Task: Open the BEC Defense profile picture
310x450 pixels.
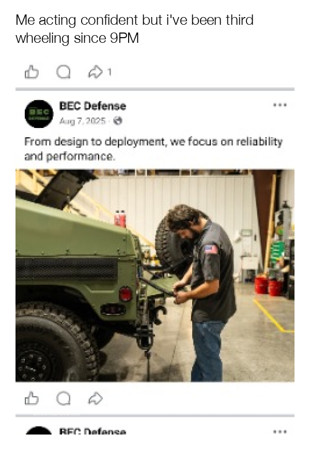Action: (x=39, y=114)
